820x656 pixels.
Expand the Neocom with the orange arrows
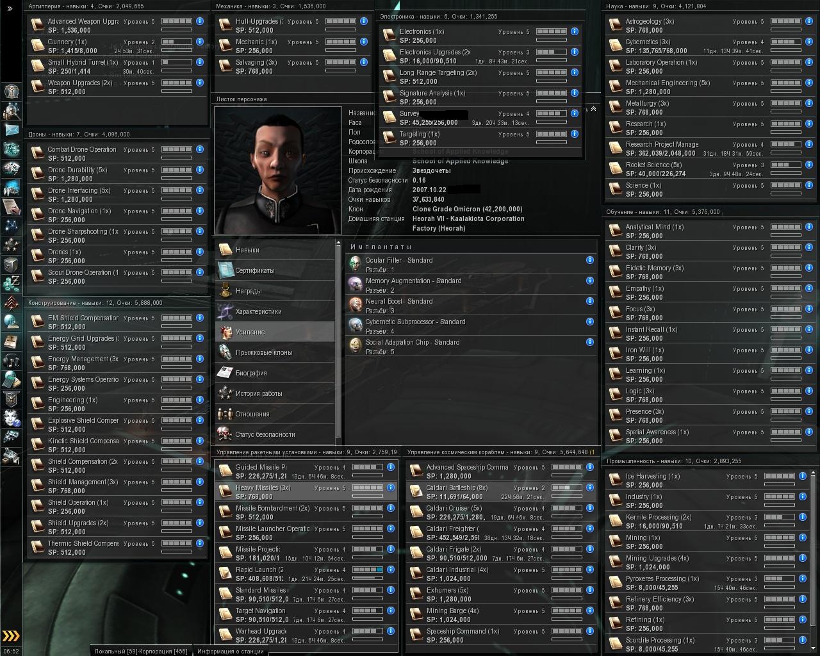(x=11, y=636)
